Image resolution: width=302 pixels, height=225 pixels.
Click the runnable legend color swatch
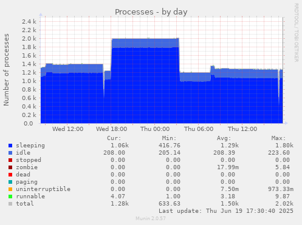click(10, 196)
